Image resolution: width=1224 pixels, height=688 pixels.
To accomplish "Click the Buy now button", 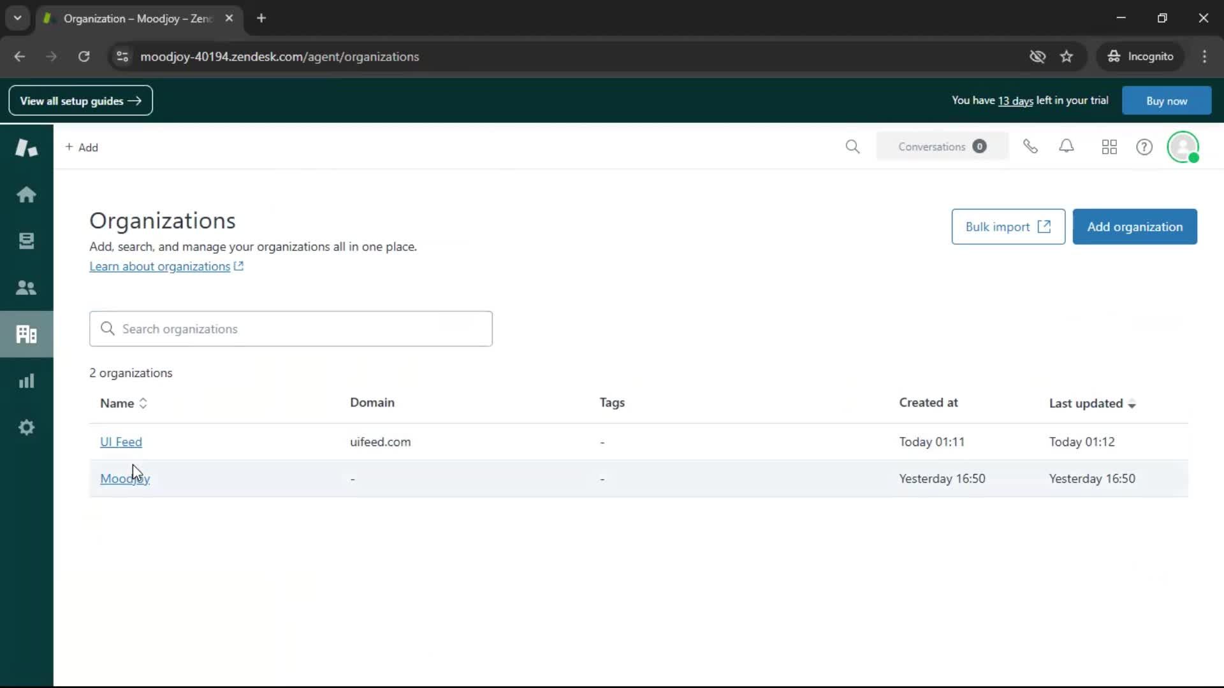I will point(1167,101).
